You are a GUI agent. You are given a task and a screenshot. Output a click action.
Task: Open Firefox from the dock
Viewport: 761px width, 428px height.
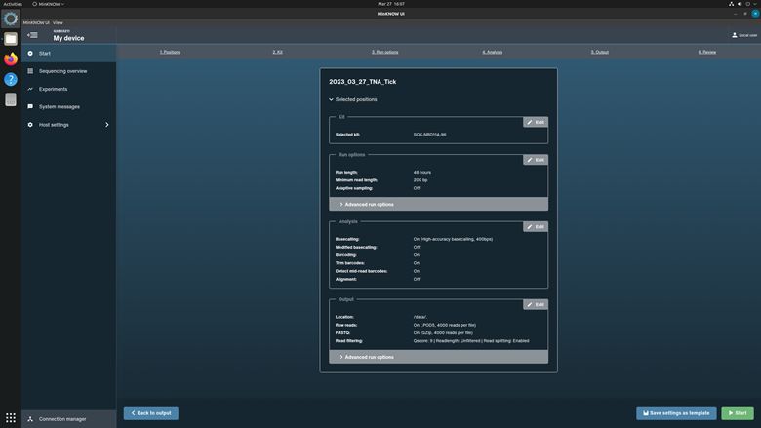click(11, 59)
